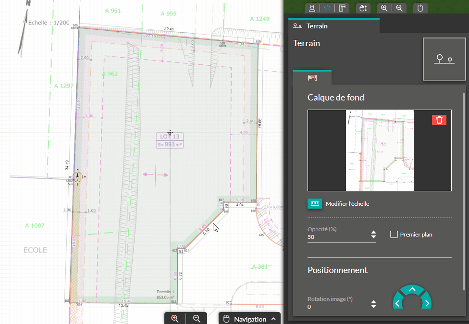The width and height of the screenshot is (469, 324).
Task: Expand the Navigation panel chevron
Action: point(273,319)
